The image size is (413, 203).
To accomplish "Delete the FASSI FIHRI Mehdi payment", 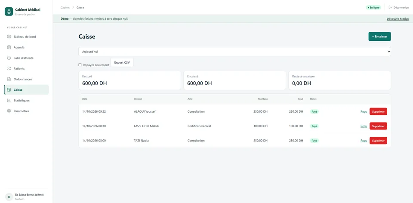I will (378, 126).
